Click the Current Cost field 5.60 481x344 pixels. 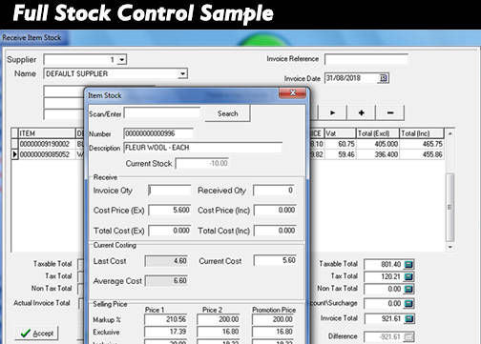pyautogui.click(x=275, y=260)
